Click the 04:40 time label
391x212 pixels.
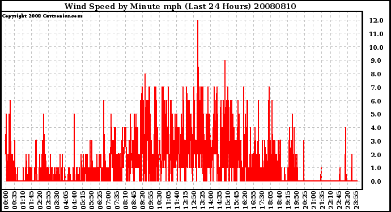(x=74, y=200)
